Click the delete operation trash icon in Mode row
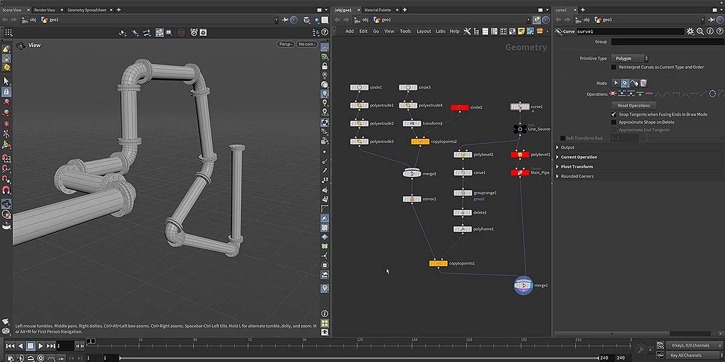This screenshot has height=362, width=725. (x=643, y=83)
